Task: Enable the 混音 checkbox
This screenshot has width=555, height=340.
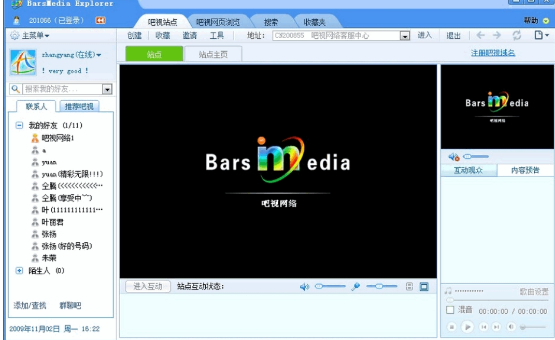Action: (450, 310)
